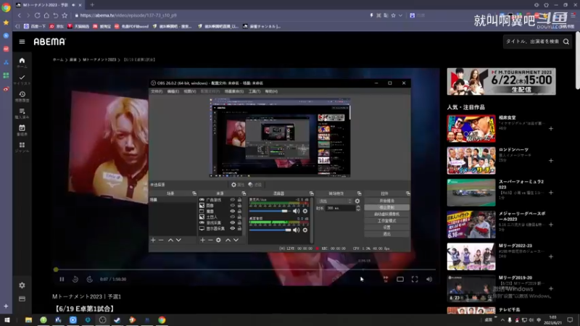The width and height of the screenshot is (580, 326).
Task: Hide the top source in the OBS Sources list
Action: (x=232, y=200)
